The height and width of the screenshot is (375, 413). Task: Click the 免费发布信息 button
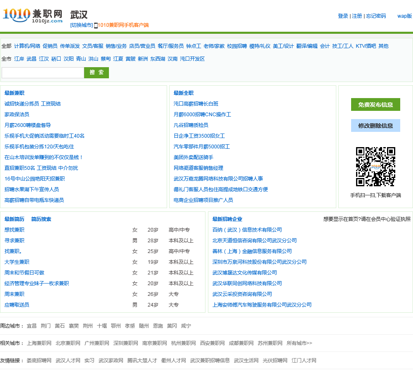pyautogui.click(x=375, y=105)
